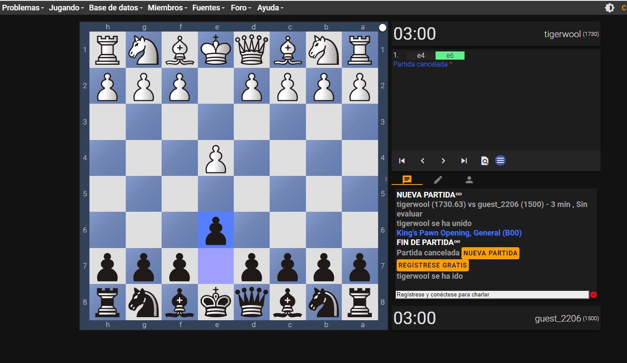627x363 pixels.
Task: Click the red icon beside chat input
Action: [x=593, y=295]
